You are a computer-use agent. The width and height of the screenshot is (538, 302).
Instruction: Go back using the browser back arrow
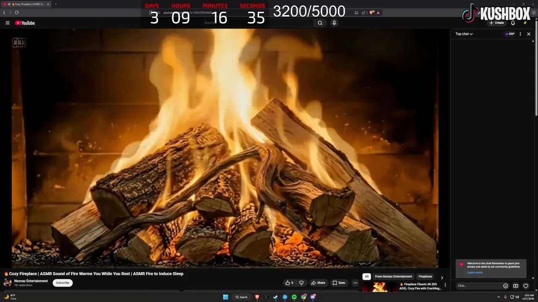4,13
